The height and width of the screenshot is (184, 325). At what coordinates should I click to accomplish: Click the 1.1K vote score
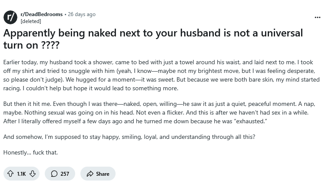coord(21,174)
